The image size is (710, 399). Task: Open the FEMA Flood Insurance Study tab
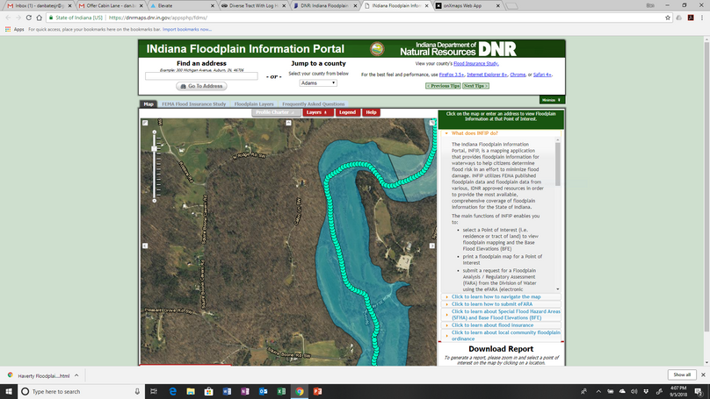coord(194,104)
